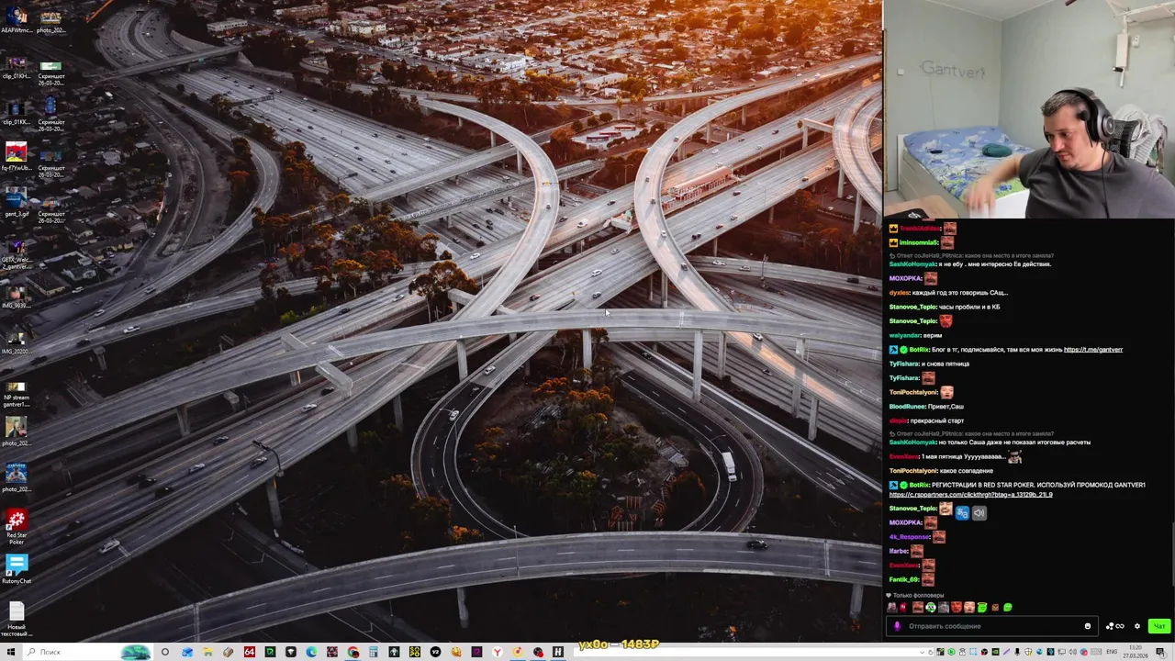The image size is (1175, 661).
Task: Open the V2 round icon on taskbar
Action: 435,652
